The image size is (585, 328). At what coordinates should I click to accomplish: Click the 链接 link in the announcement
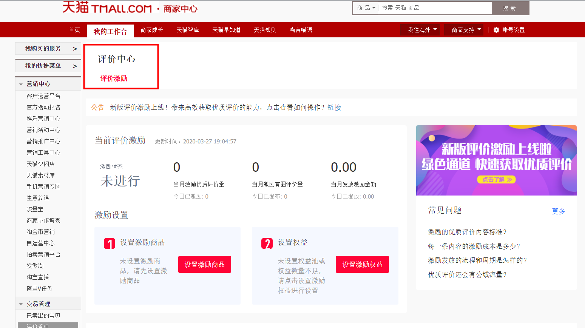pos(334,108)
